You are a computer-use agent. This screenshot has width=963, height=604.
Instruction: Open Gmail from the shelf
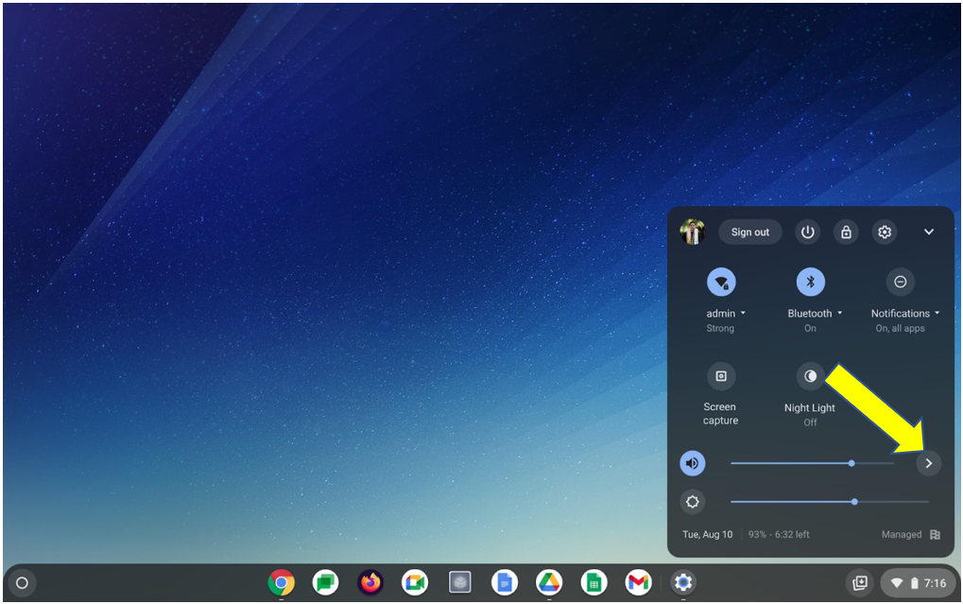tap(639, 582)
